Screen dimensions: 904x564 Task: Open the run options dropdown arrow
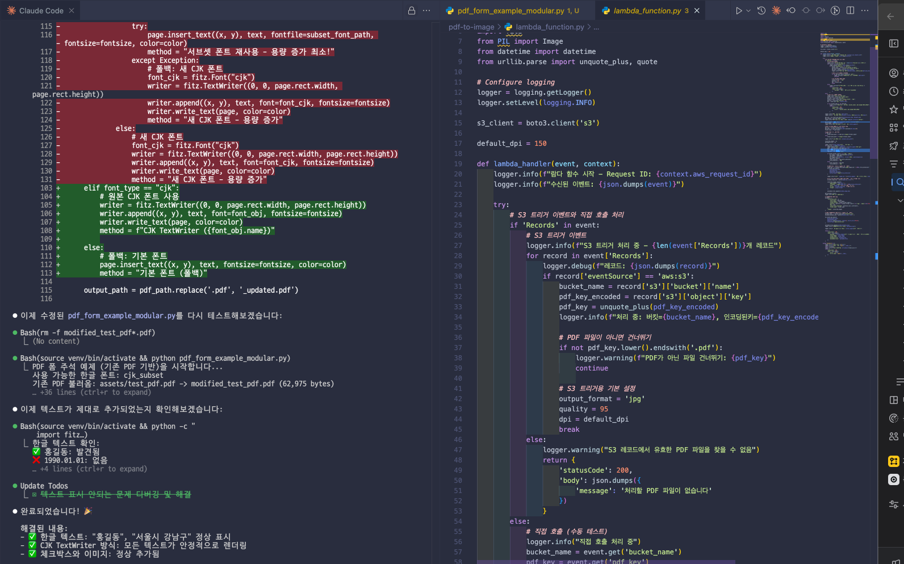[748, 11]
